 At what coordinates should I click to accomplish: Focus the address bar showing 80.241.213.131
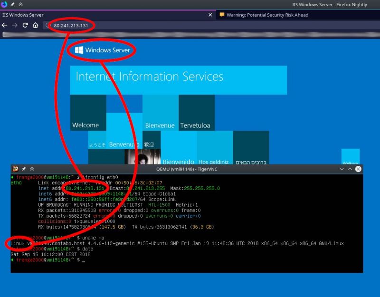(x=211, y=26)
